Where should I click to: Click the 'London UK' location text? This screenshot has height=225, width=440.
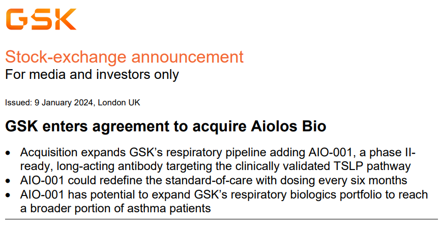tap(119, 102)
